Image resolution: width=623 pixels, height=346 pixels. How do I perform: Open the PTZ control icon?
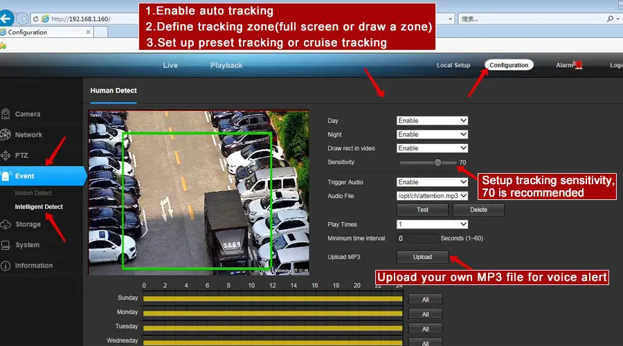tap(6, 155)
